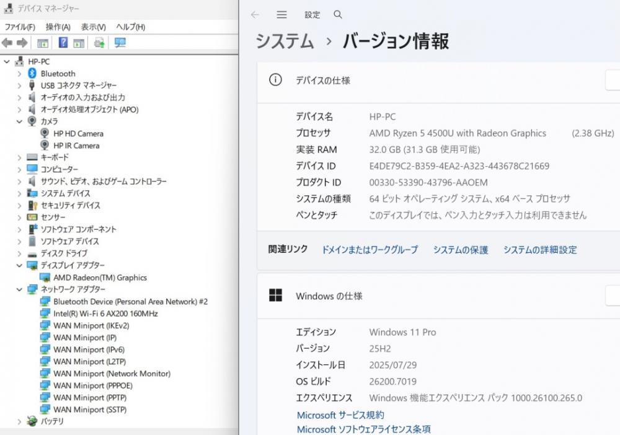Select WAN Miniport (IKEv2) entry
The height and width of the screenshot is (435, 620).
pos(91,326)
